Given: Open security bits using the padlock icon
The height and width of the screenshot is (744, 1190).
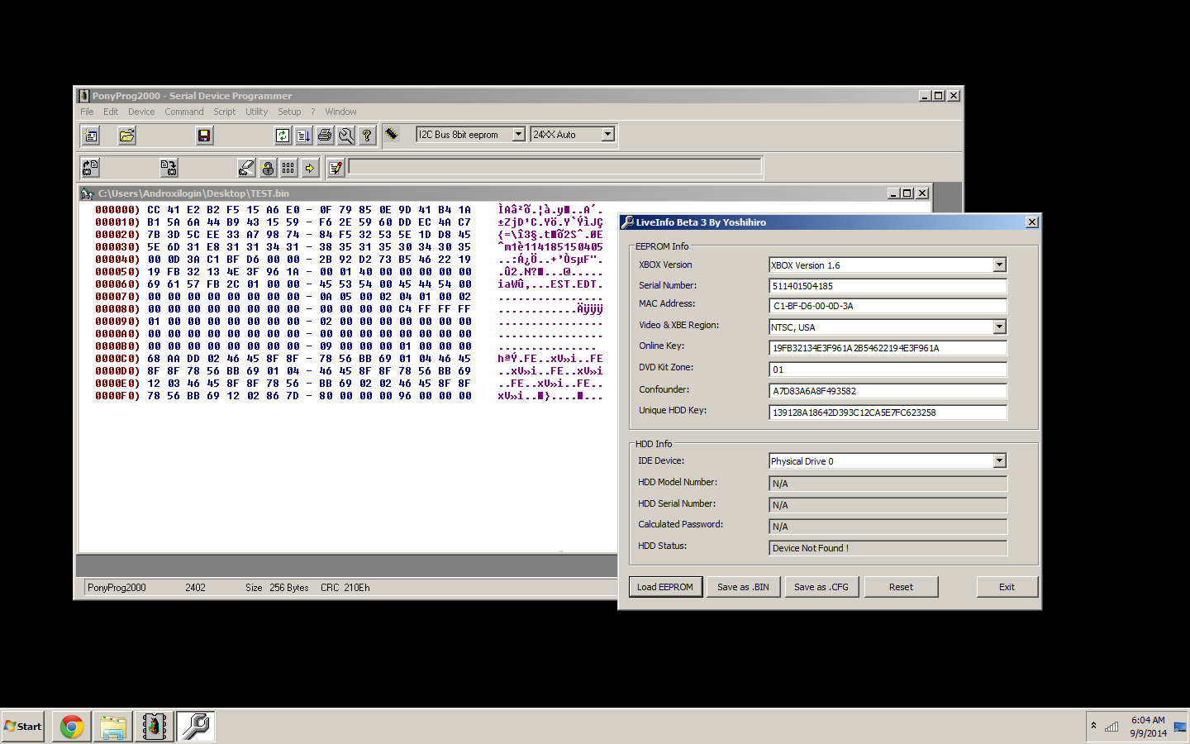Looking at the screenshot, I should 268,168.
